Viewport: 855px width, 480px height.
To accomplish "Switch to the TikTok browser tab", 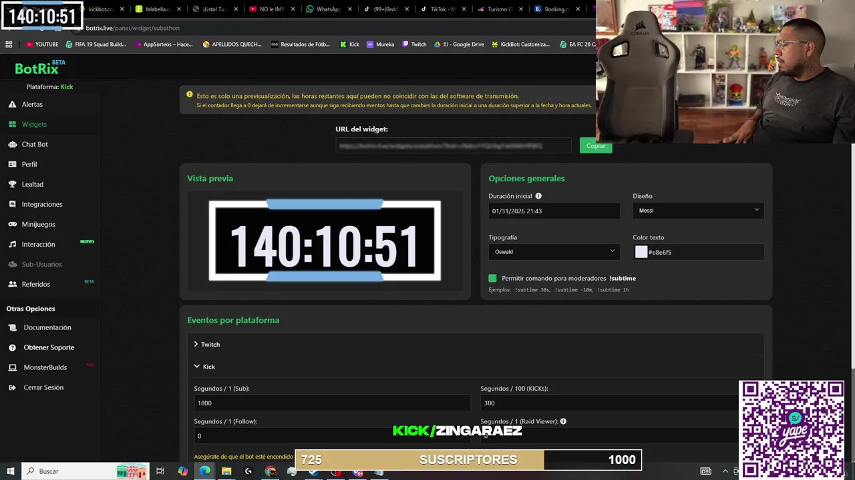I will 443,9.
